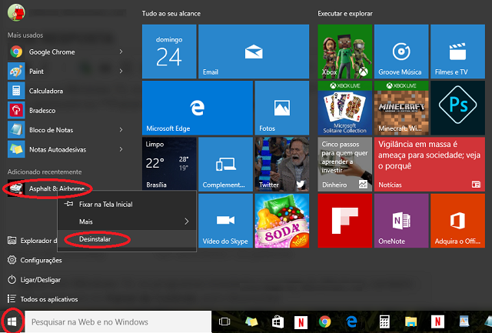This screenshot has height=333, width=492.
Task: Open Calculator from the taskbar
Action: click(384, 321)
